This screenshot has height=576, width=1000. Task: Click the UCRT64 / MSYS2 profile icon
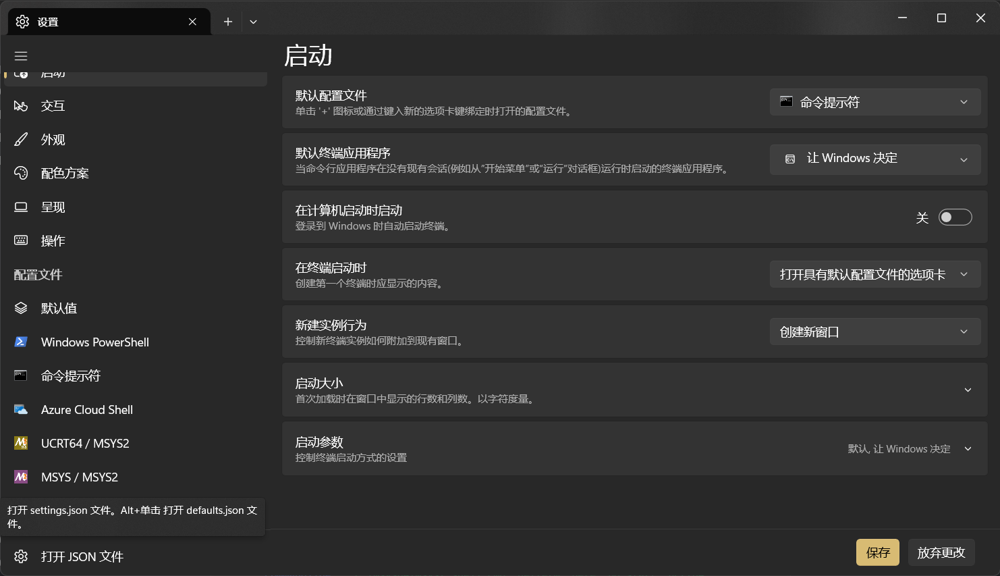21,444
